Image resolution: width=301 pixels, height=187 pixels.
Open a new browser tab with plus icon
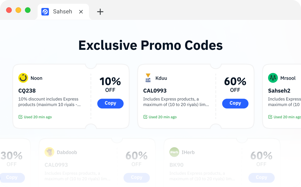(x=100, y=12)
